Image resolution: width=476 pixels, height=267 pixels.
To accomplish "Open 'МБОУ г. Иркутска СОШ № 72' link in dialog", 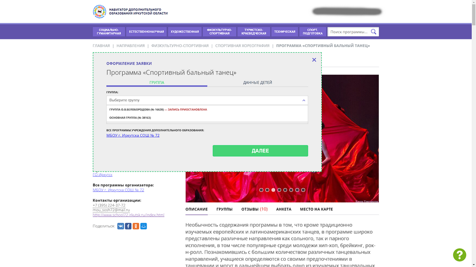I will click(x=133, y=135).
